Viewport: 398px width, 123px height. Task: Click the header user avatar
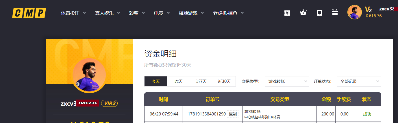[x=355, y=12]
